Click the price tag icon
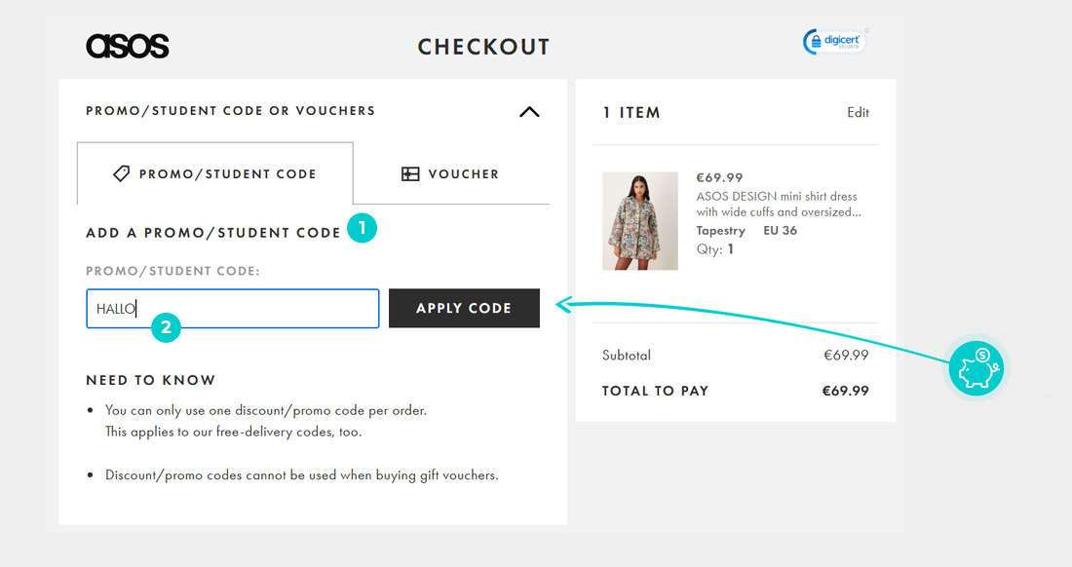 (122, 173)
